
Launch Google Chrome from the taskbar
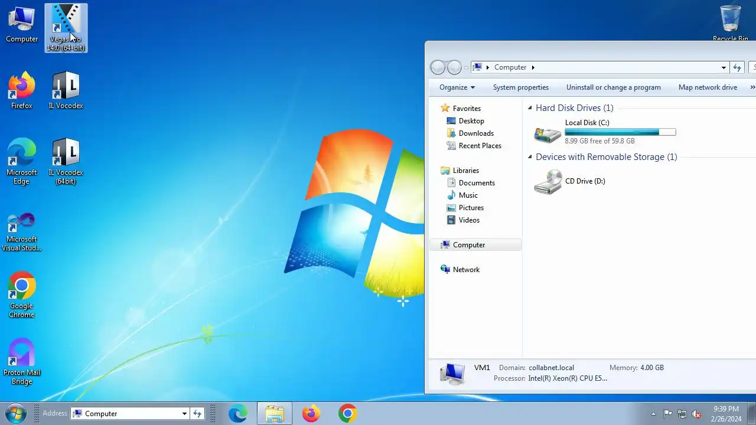[348, 414]
